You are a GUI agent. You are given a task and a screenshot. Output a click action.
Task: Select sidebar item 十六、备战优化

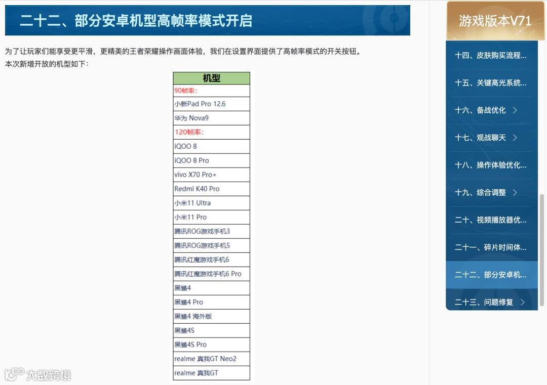491,110
